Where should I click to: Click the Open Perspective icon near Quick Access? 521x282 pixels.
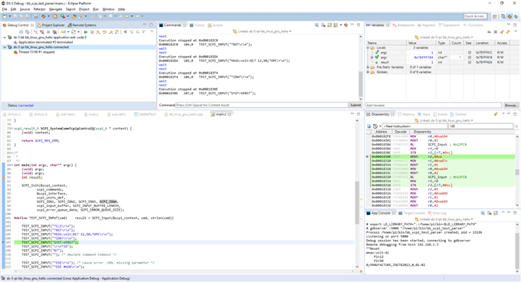(495, 16)
